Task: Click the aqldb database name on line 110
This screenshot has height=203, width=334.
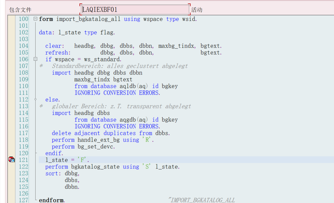Action: click(127, 86)
